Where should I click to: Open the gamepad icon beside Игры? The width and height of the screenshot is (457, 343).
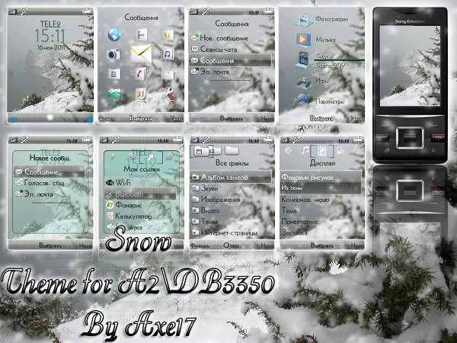coord(303,82)
